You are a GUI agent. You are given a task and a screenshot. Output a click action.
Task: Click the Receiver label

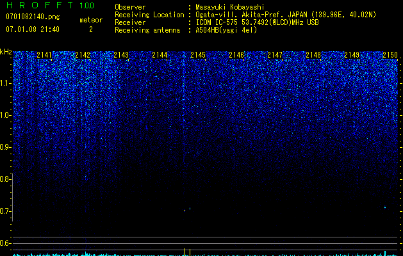tap(130, 22)
